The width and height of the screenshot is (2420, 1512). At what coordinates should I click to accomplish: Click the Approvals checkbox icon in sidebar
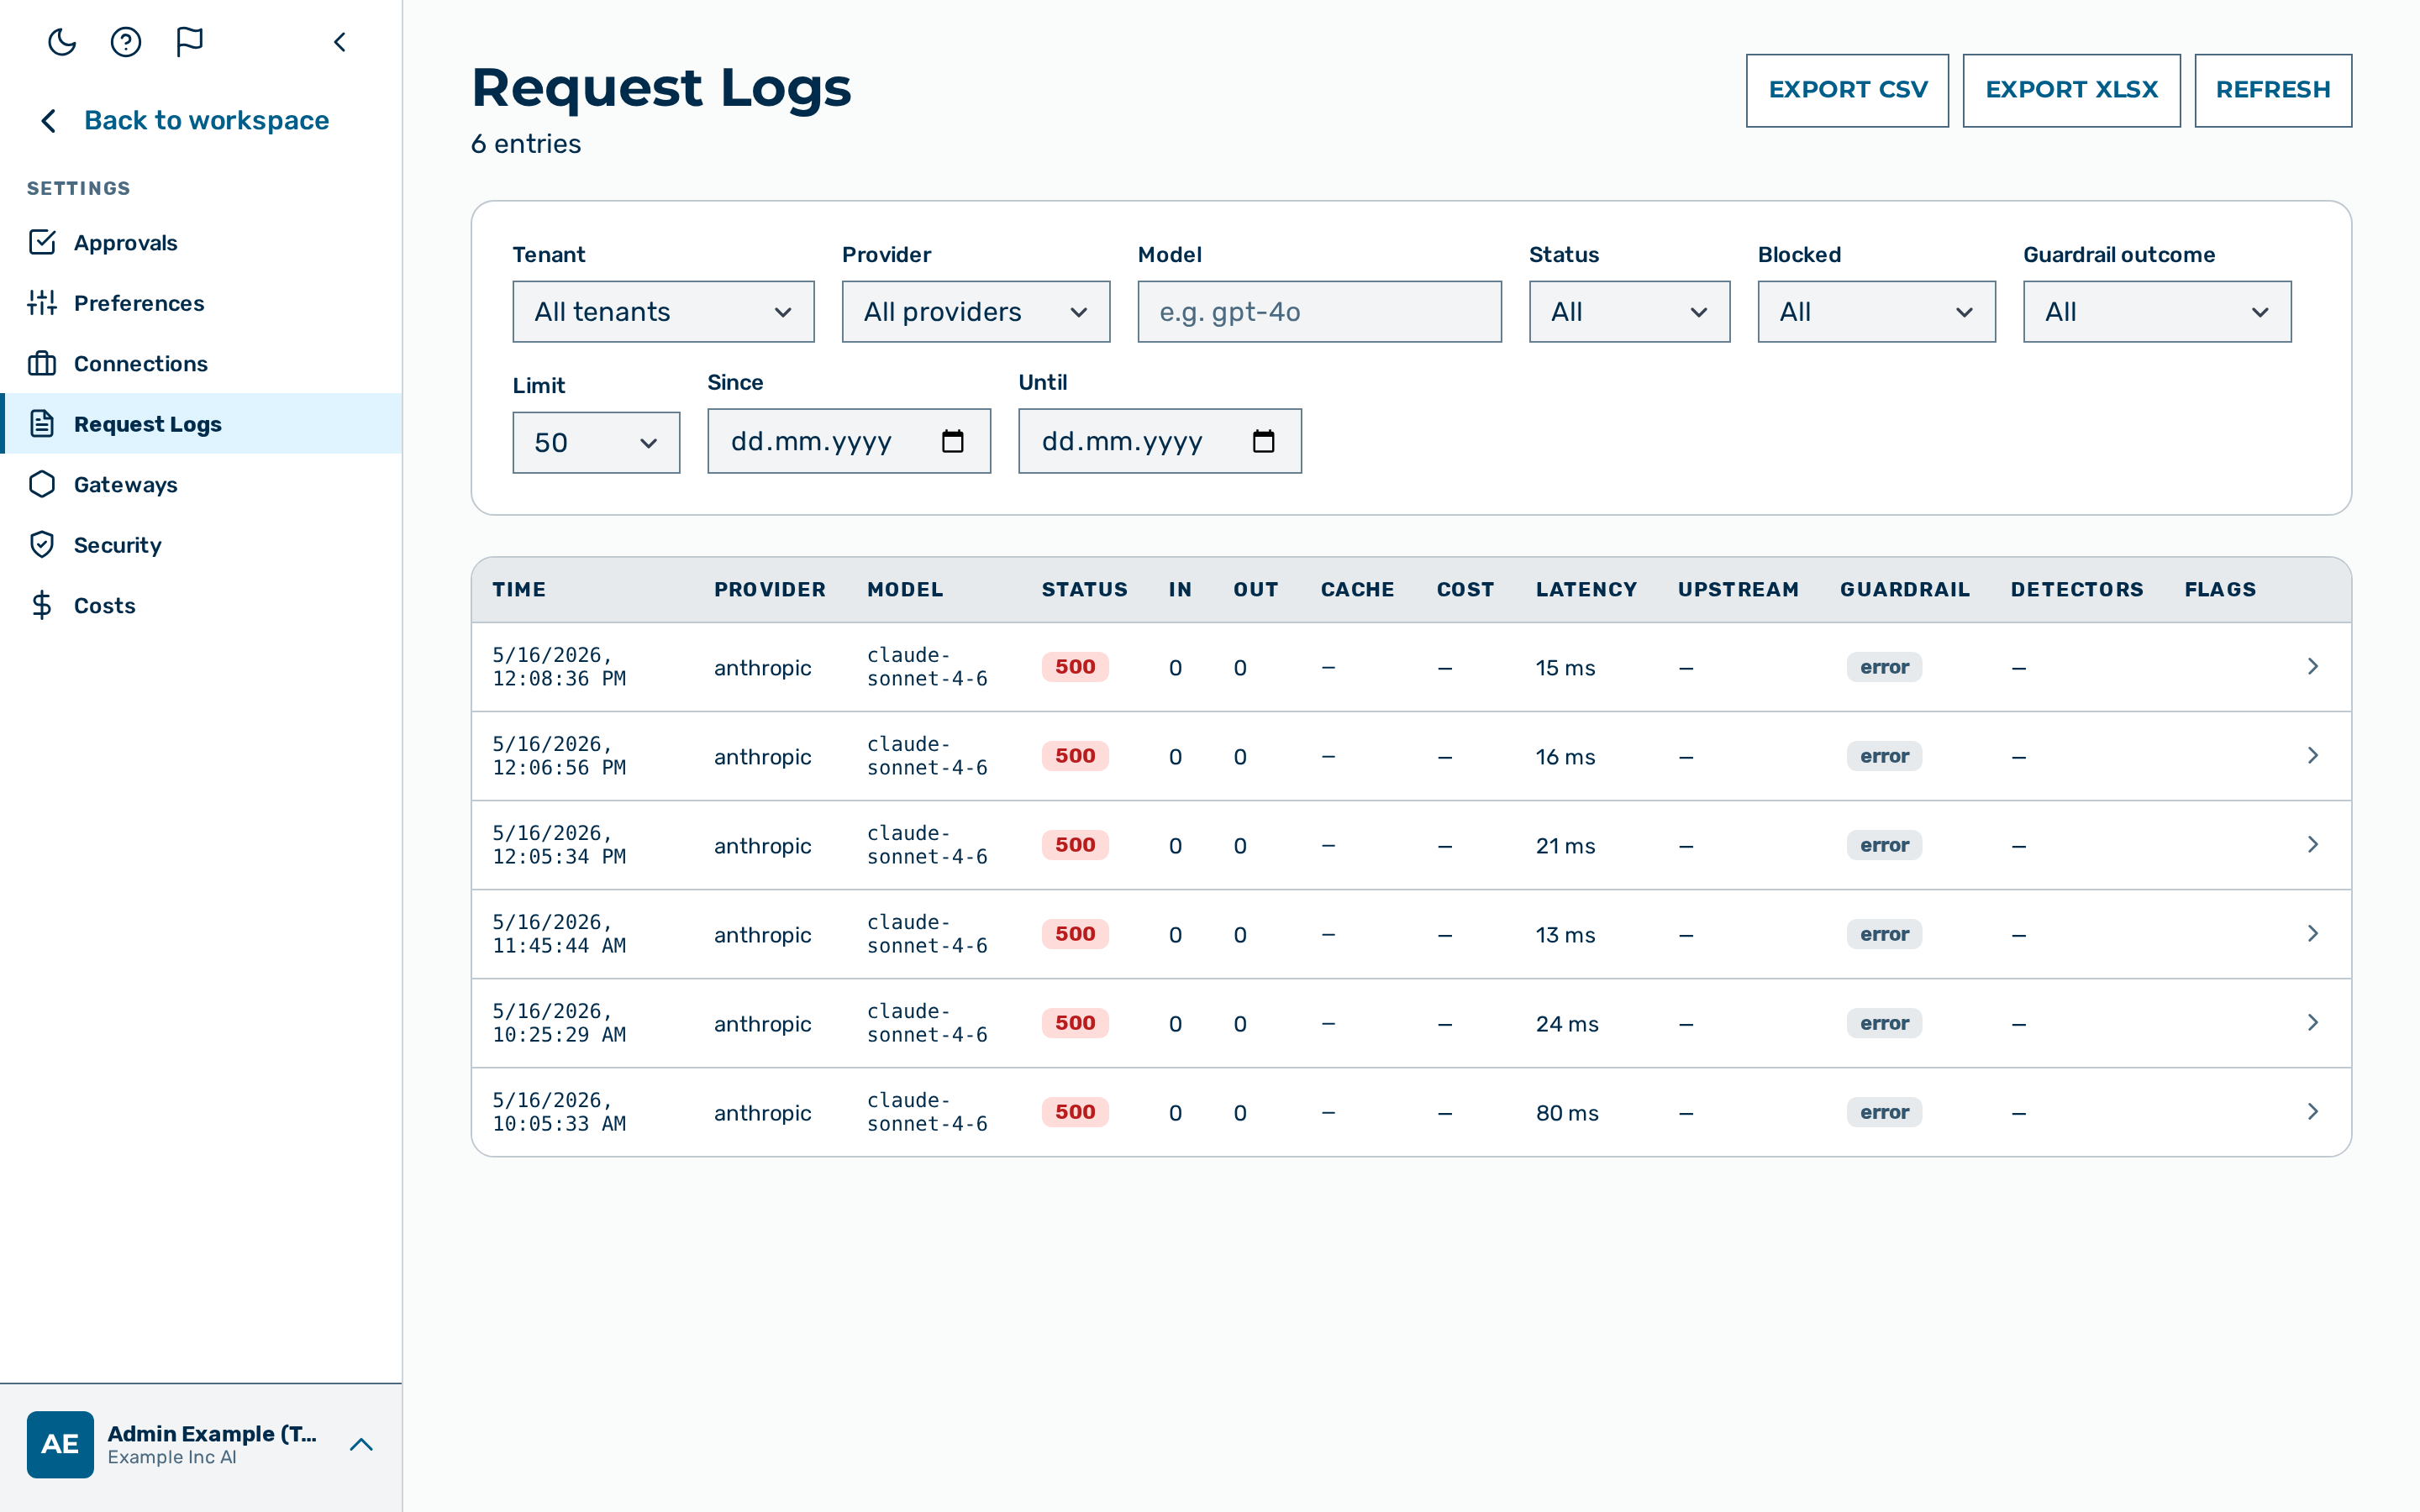[x=42, y=242]
